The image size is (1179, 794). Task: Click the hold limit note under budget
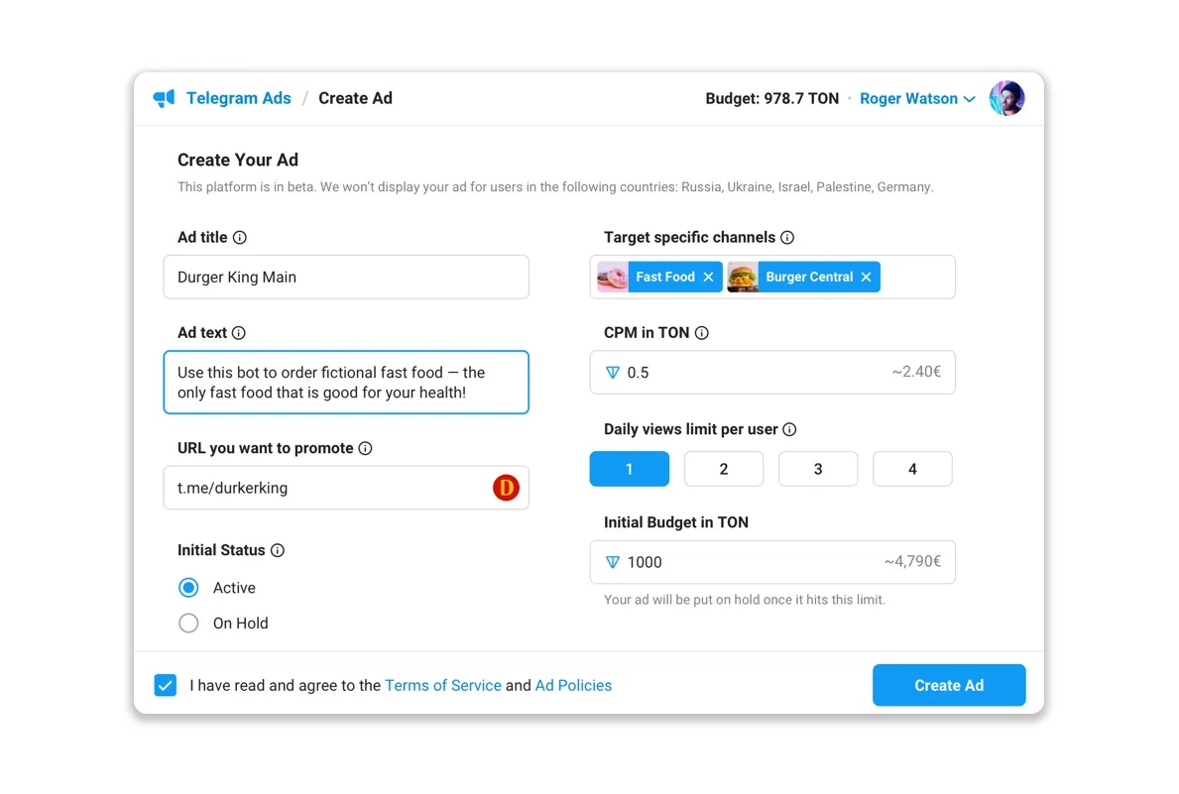pyautogui.click(x=745, y=600)
